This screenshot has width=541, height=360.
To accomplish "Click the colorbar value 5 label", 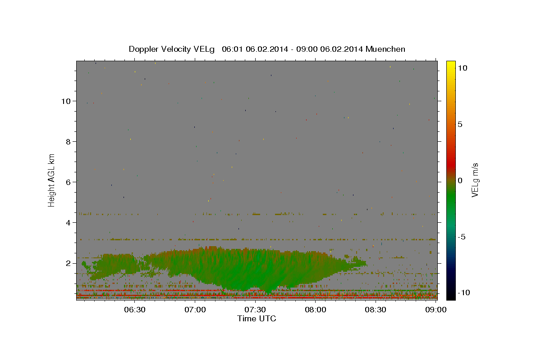I will 460,124.
